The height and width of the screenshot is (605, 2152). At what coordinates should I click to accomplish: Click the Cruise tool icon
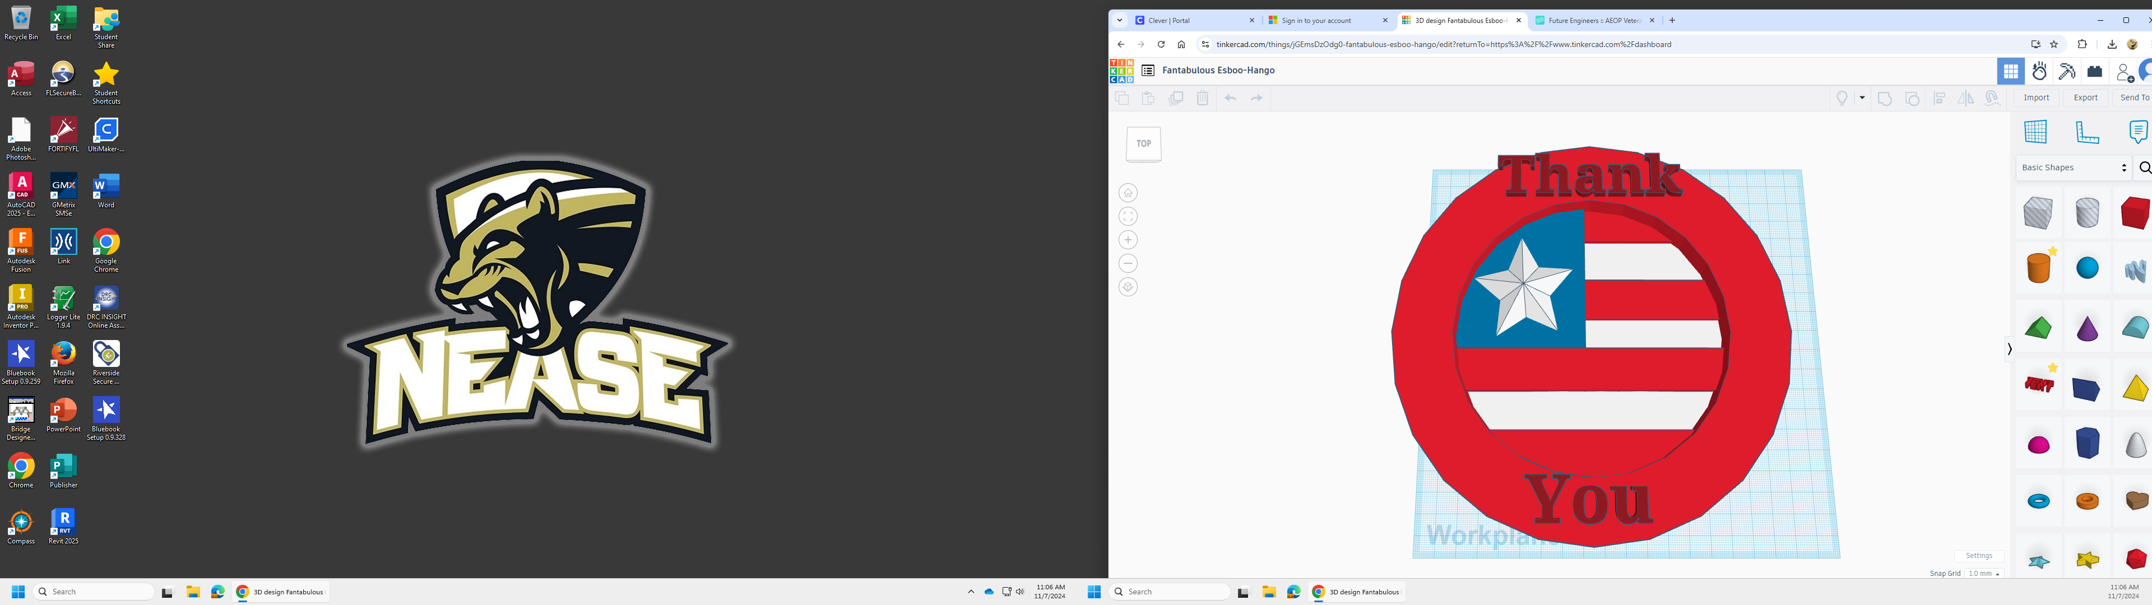pos(1992,99)
